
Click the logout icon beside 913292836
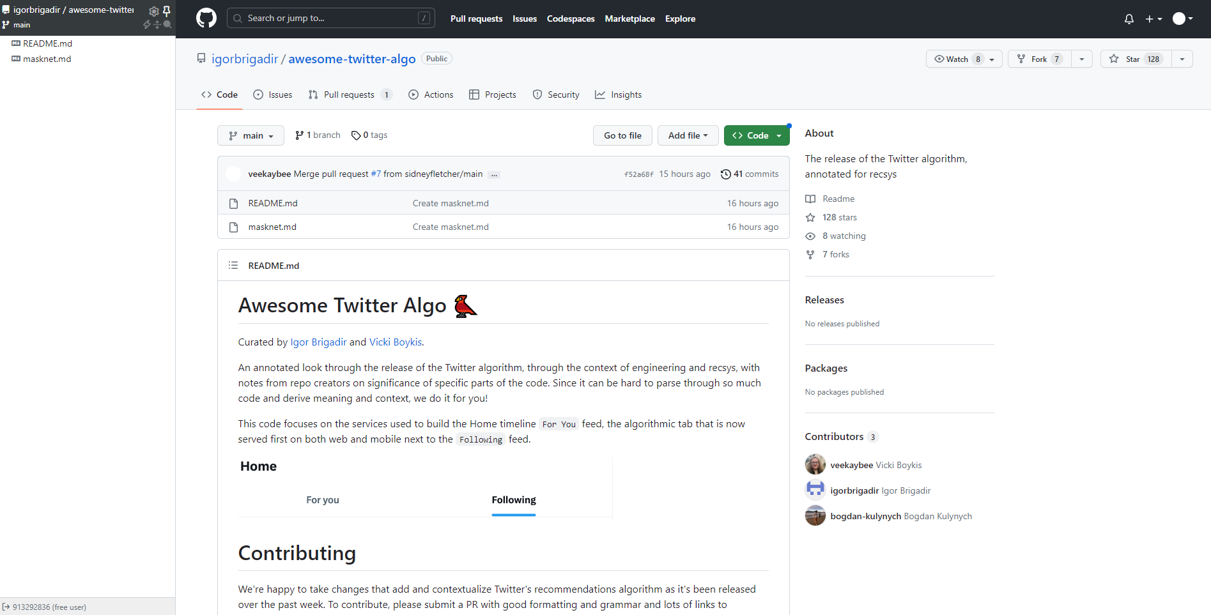pos(6,607)
